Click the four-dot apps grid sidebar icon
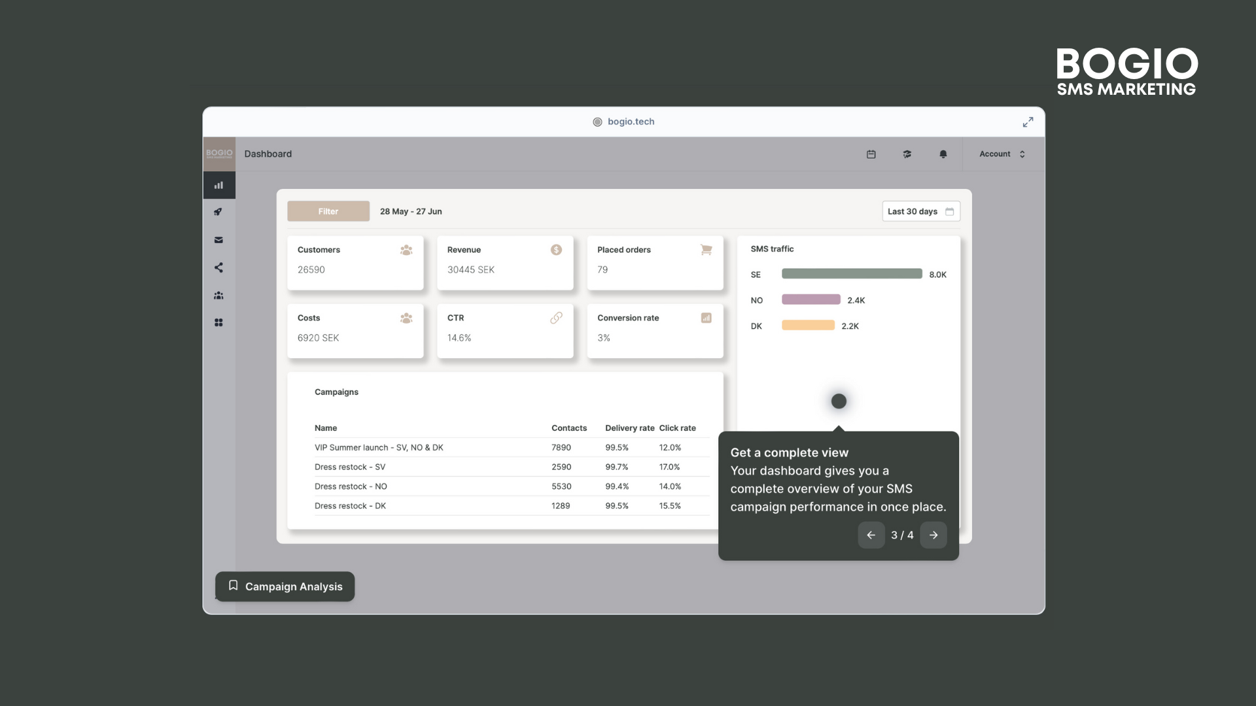This screenshot has width=1256, height=706. click(218, 323)
